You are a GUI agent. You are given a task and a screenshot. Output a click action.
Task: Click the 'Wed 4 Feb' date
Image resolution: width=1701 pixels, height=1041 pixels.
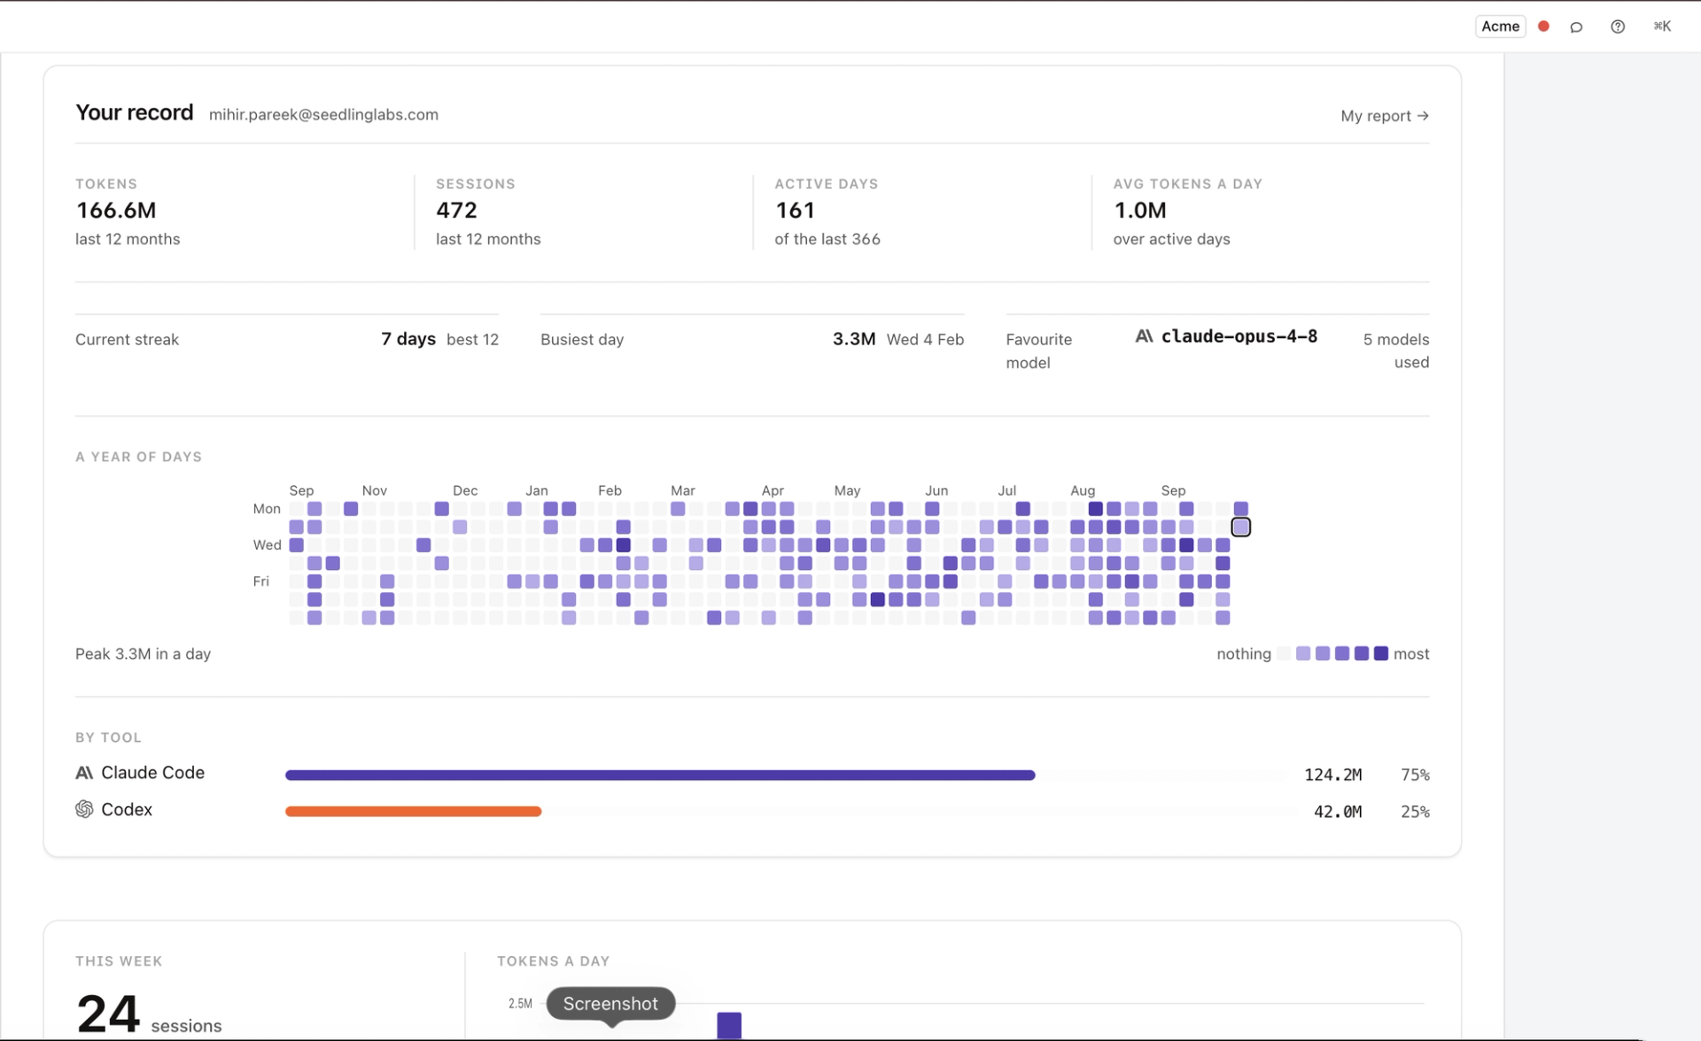(x=925, y=340)
